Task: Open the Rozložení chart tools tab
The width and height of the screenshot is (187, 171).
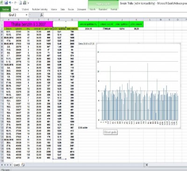Action: click(103, 9)
